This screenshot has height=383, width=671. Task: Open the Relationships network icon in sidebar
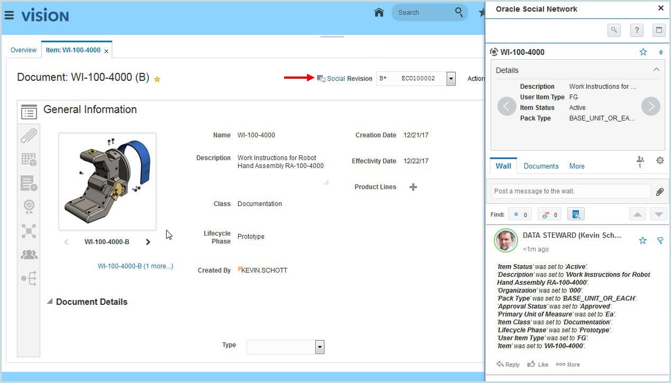[29, 231]
